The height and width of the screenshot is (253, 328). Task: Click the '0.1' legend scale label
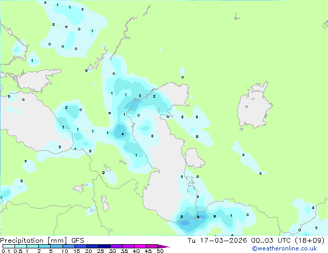point(6,251)
